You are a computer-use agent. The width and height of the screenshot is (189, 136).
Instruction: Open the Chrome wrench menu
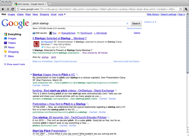pyautogui.click(x=186, y=9)
